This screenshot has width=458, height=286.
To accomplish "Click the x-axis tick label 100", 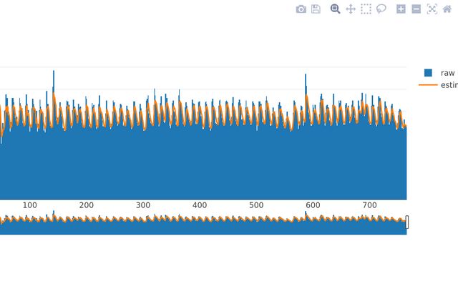I will [30, 205].
